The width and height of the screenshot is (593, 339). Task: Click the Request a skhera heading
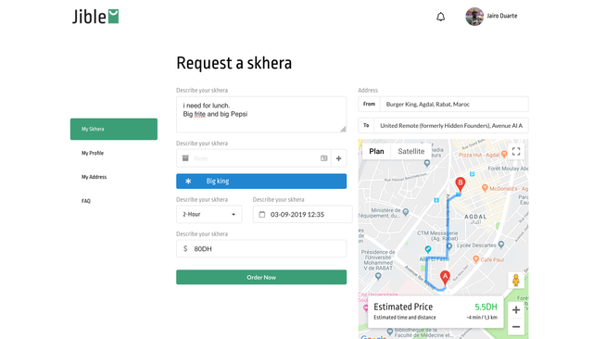click(234, 63)
